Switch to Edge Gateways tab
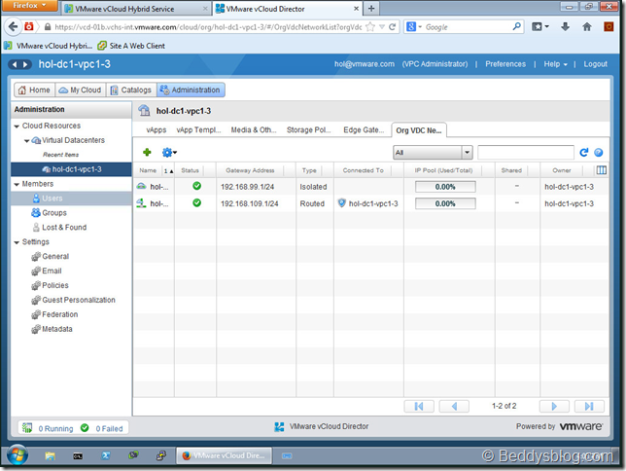 click(364, 130)
